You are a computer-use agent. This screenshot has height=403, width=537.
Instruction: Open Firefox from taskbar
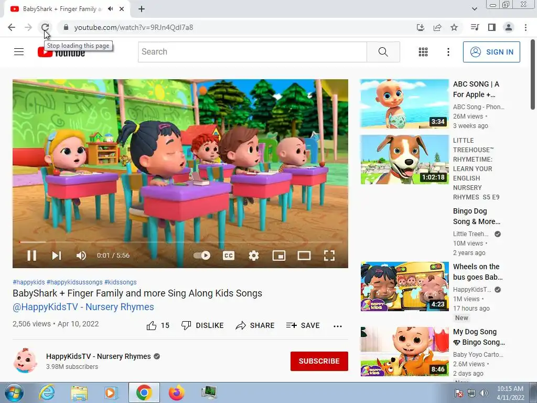(176, 393)
